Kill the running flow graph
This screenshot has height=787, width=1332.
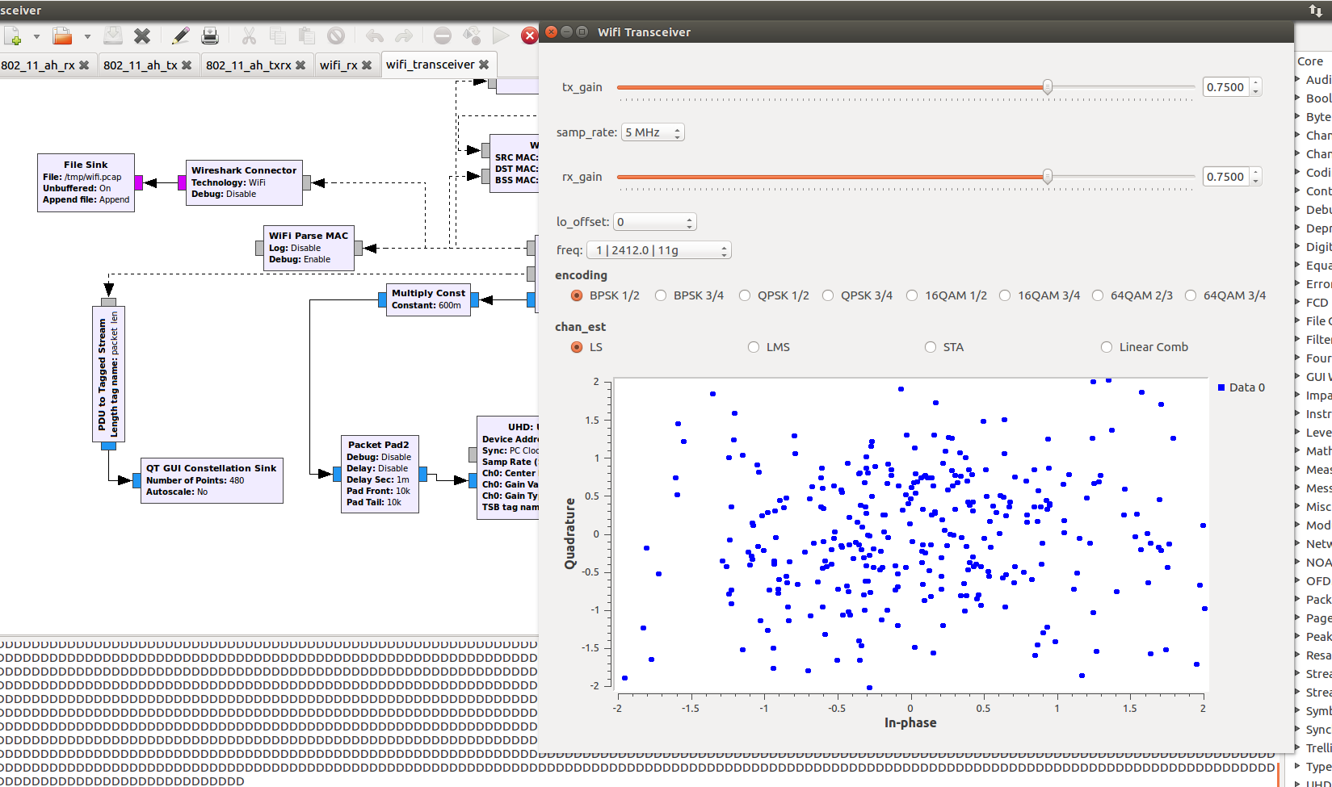[x=531, y=35]
